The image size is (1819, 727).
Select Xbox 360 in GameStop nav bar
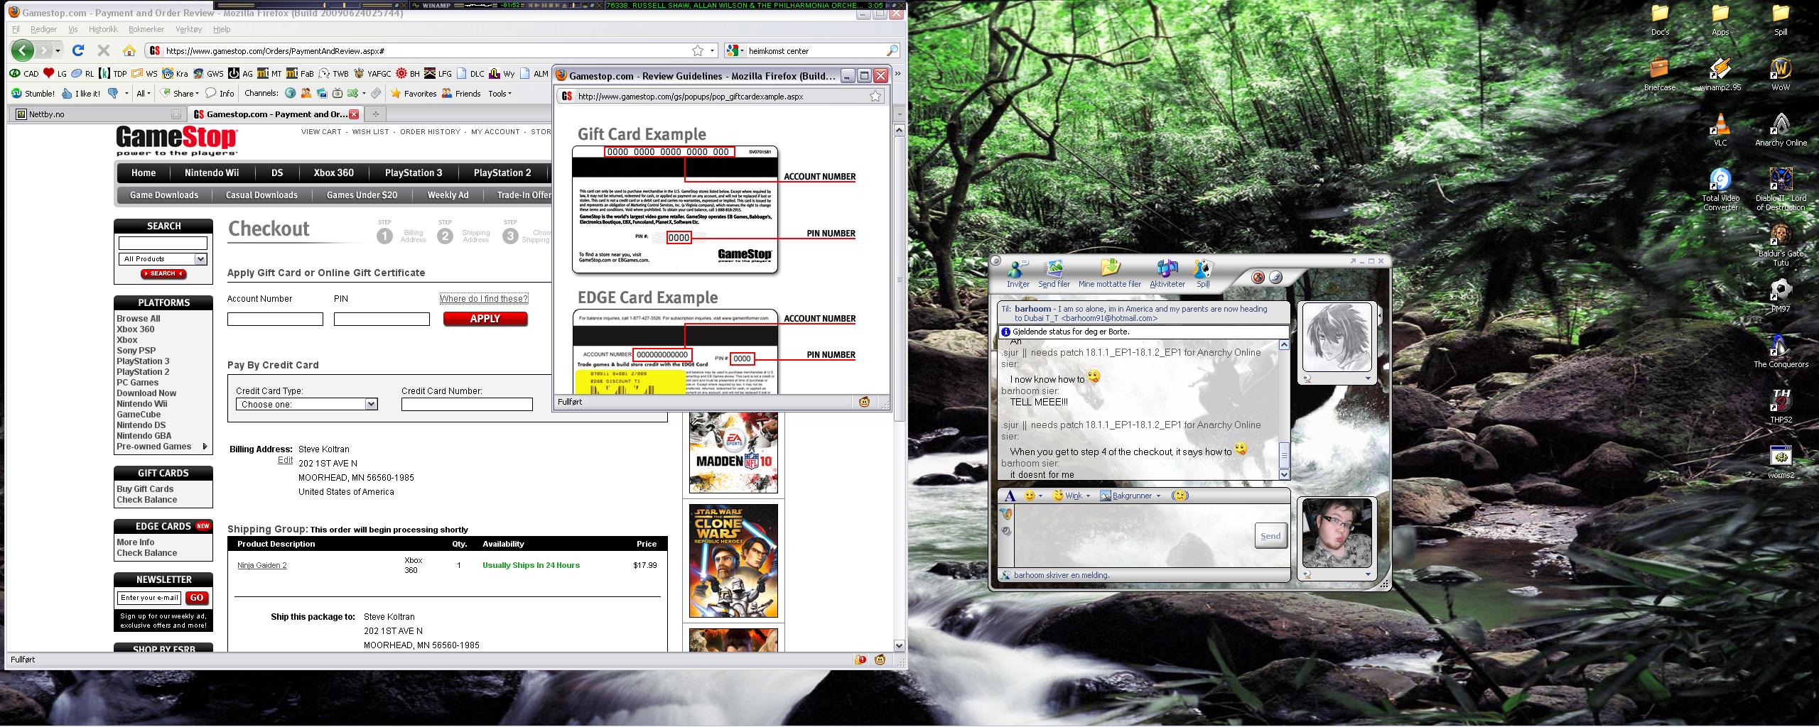tap(334, 173)
